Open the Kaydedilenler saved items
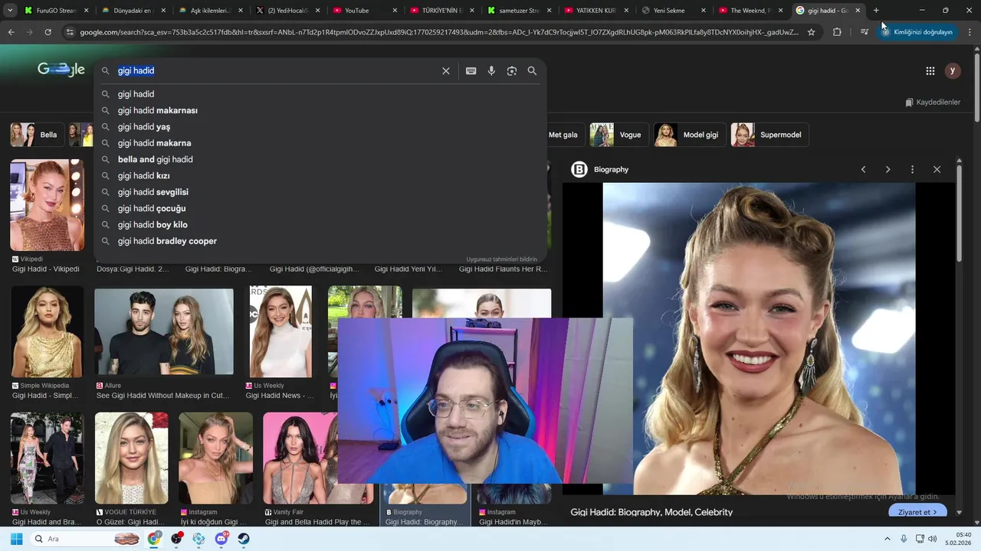981x551 pixels. pos(933,102)
